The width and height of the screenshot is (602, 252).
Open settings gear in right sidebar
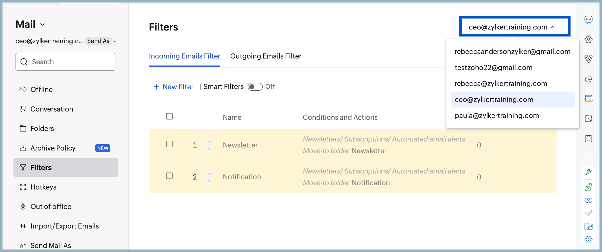coord(588,39)
